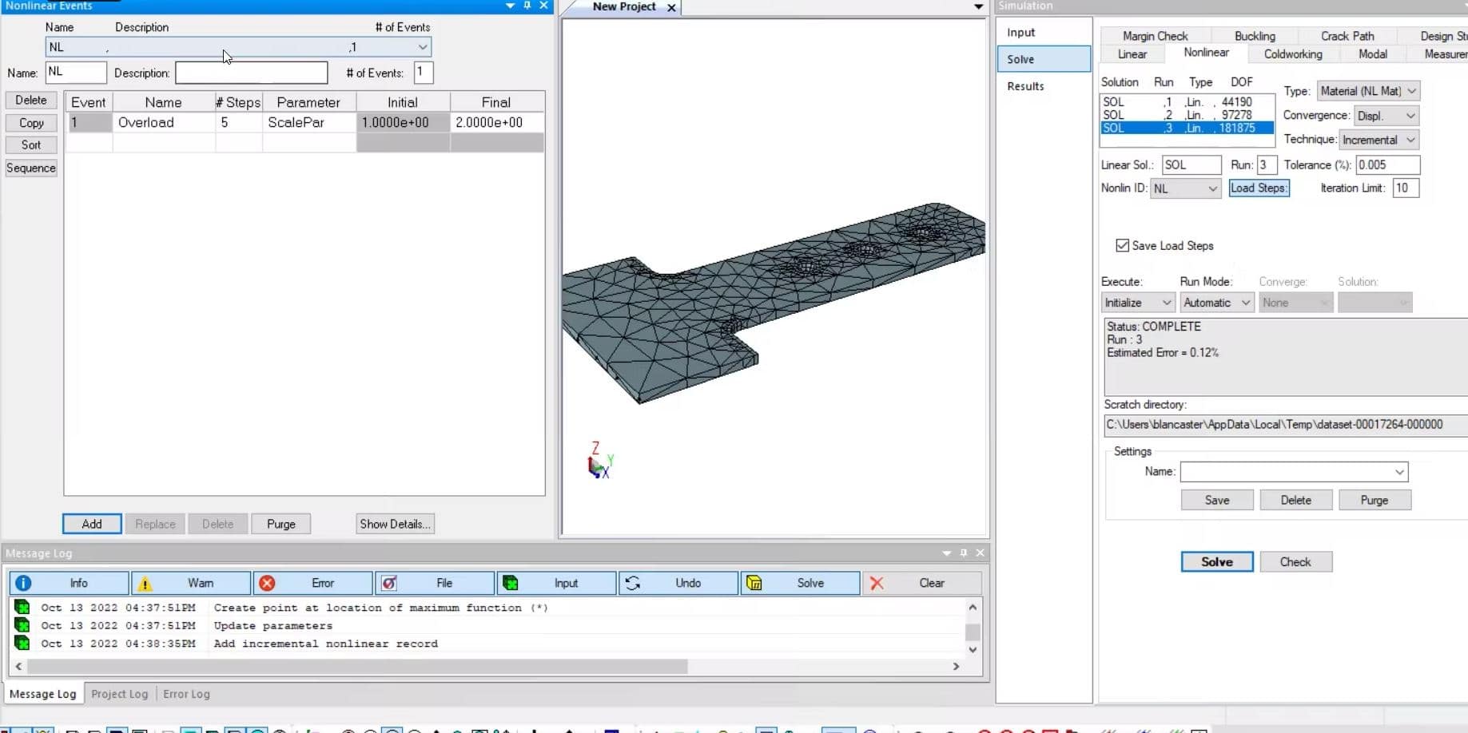Expand the Technique Incremental dropdown
This screenshot has width=1468, height=733.
coord(1379,140)
